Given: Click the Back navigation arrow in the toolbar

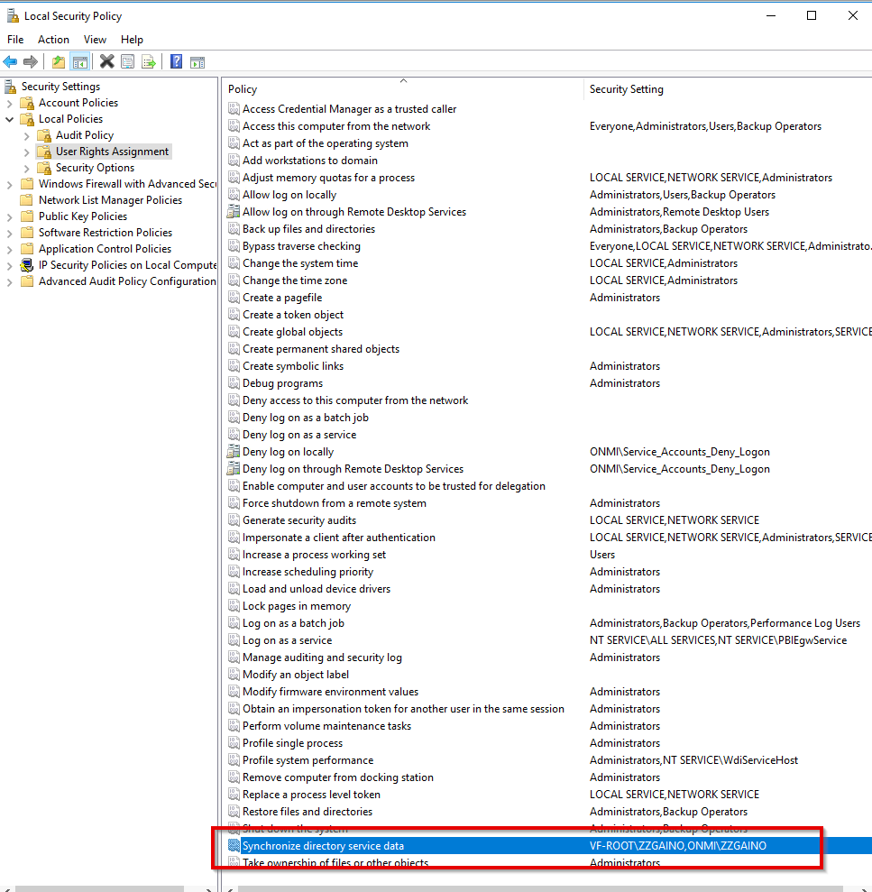Looking at the screenshot, I should pos(9,61).
